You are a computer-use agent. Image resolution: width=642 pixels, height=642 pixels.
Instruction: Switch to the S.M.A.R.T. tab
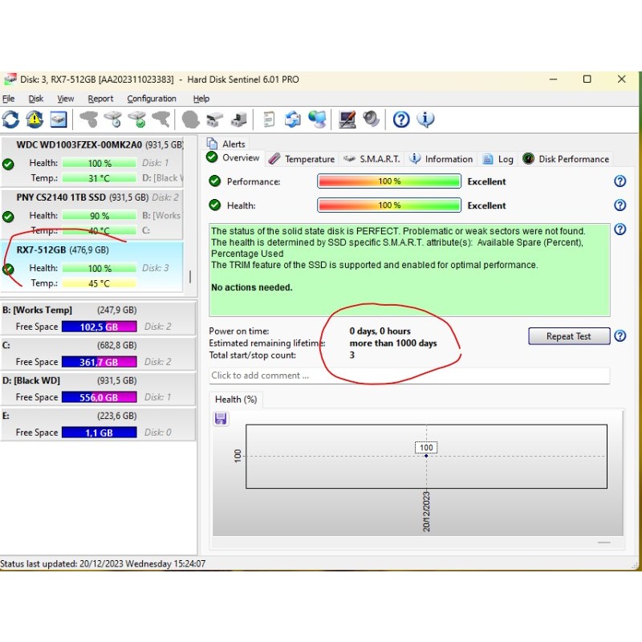click(372, 159)
